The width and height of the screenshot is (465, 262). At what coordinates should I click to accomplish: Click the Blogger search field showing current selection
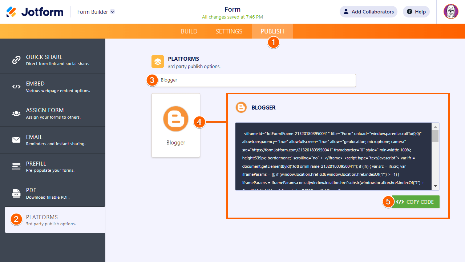[x=254, y=80]
